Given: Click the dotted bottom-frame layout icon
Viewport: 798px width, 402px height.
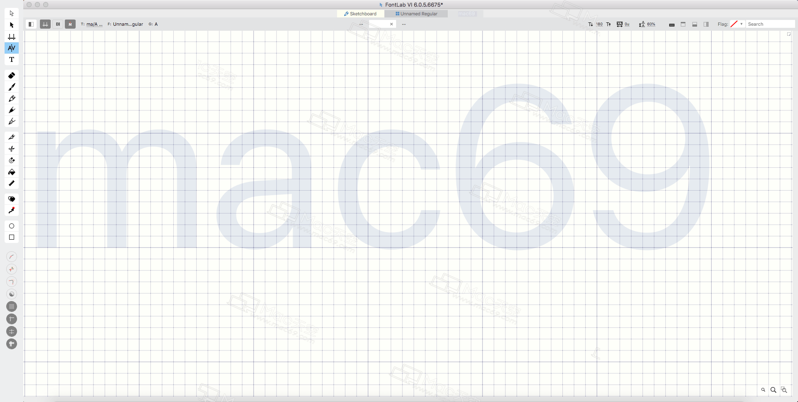Looking at the screenshot, I should [695, 24].
